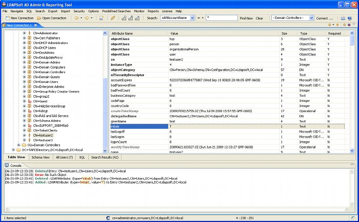This screenshot has width=359, height=222.
Task: Click the Find Now button
Action: [246, 18]
